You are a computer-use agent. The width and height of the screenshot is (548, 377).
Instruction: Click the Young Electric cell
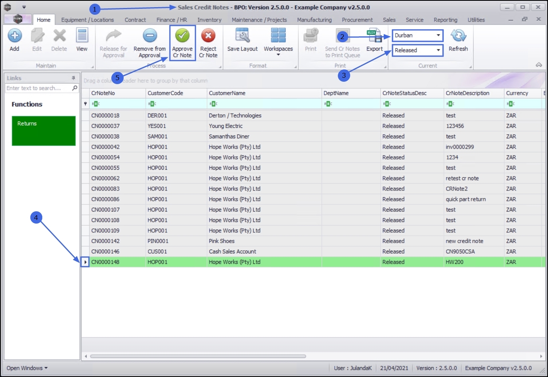coord(226,126)
